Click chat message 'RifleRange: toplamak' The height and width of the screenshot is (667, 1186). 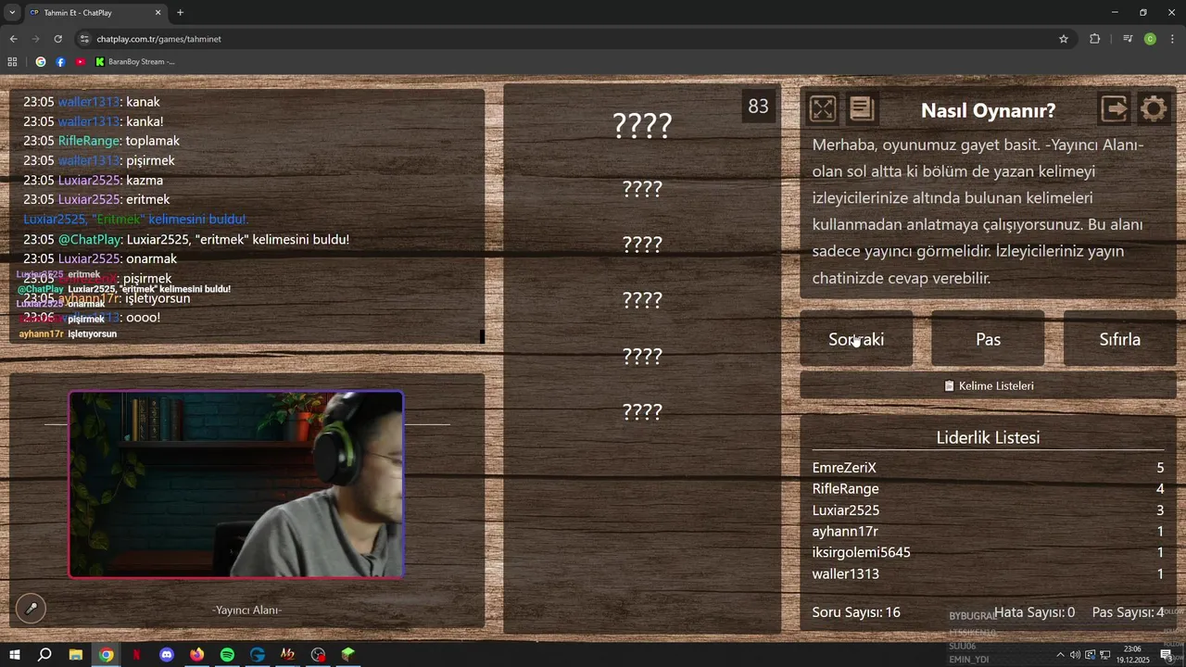tap(102, 141)
